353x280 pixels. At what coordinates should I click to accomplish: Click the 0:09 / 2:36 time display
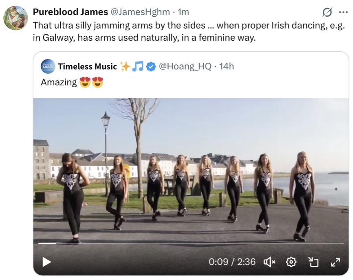click(x=232, y=262)
